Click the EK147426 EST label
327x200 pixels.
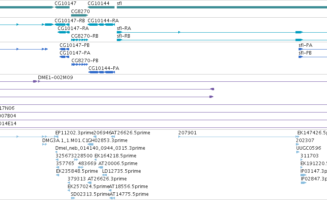point(312,133)
